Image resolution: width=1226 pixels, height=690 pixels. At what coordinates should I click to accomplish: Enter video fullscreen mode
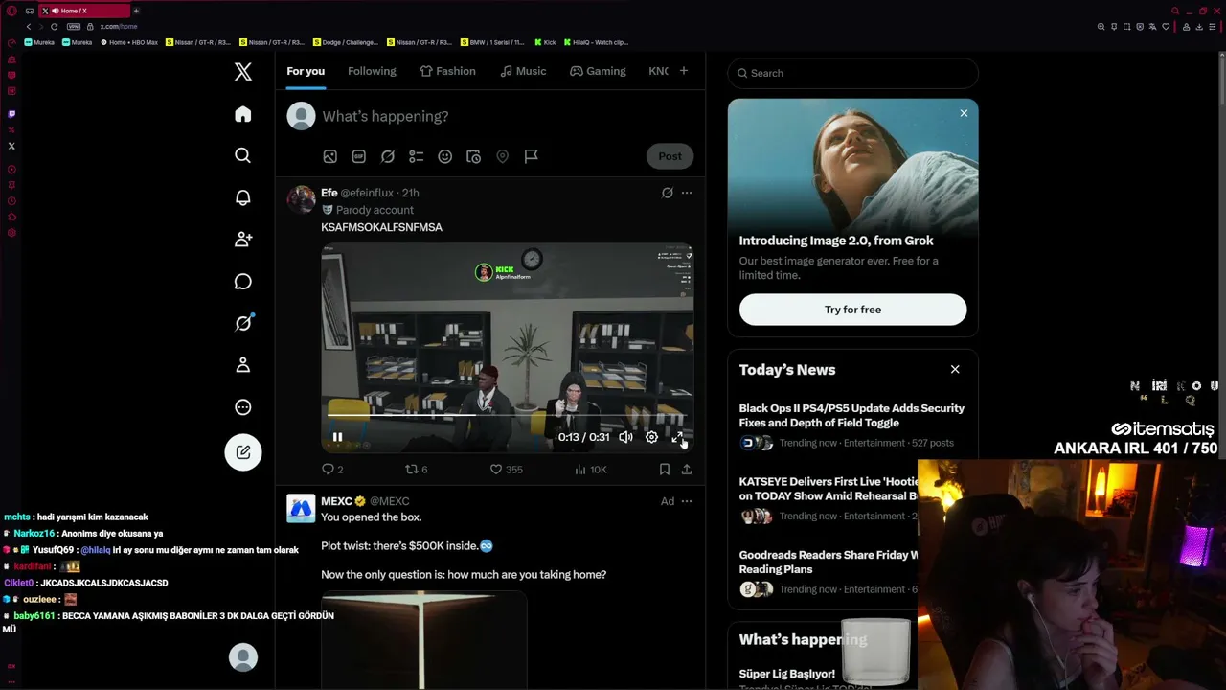point(677,437)
